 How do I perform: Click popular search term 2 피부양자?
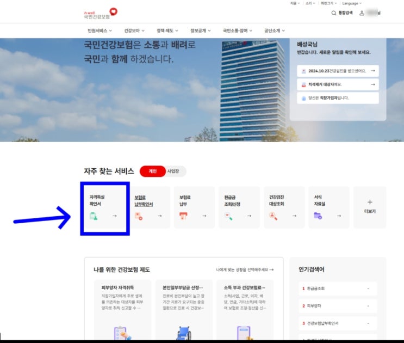tap(338, 306)
